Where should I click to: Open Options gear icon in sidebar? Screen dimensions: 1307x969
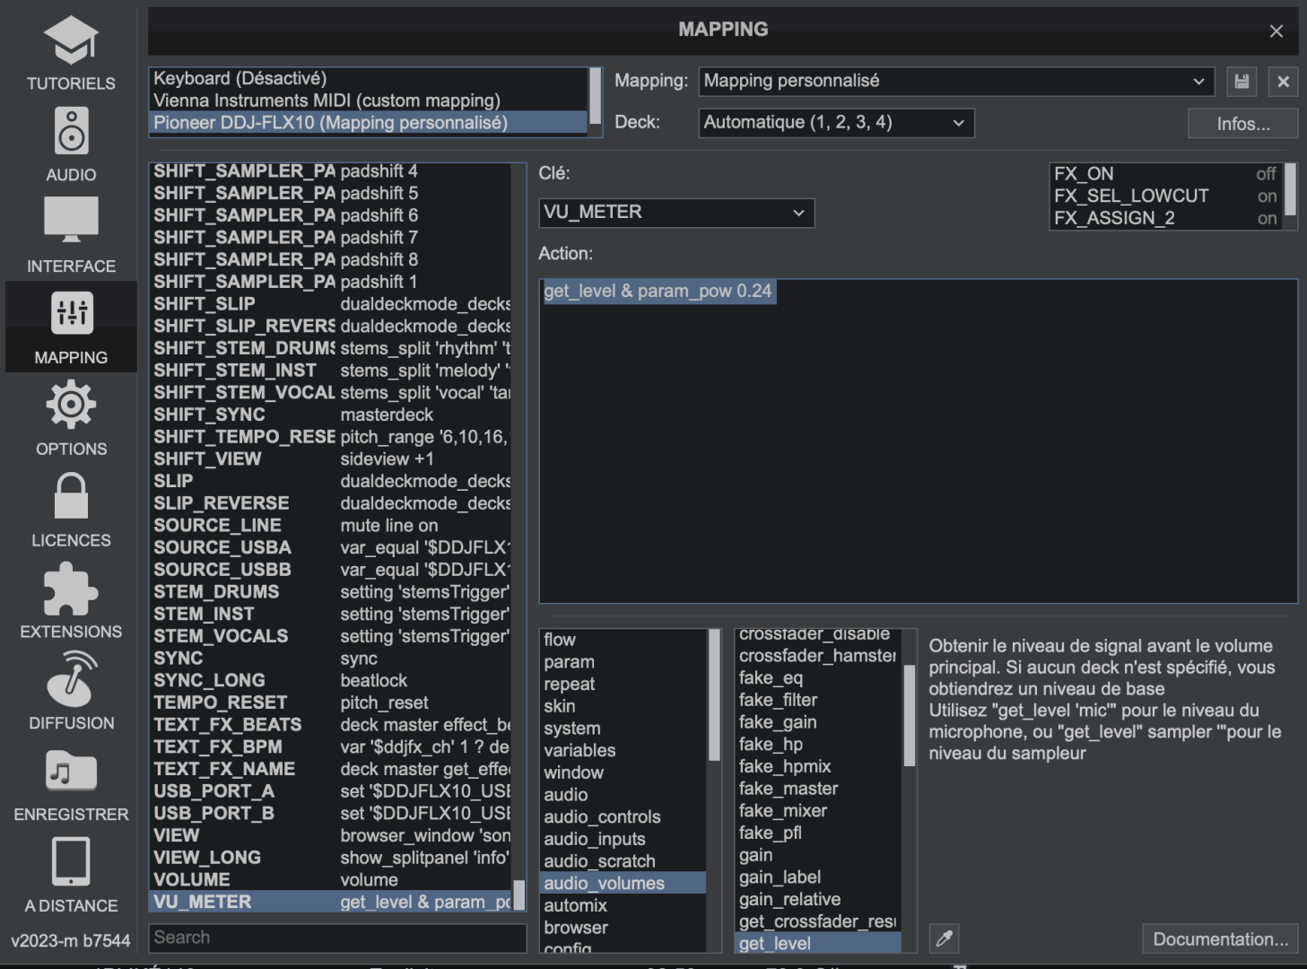(71, 405)
